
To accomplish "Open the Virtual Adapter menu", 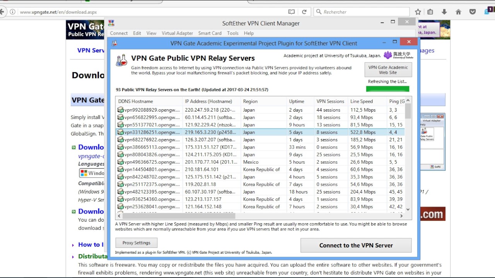I will (177, 33).
